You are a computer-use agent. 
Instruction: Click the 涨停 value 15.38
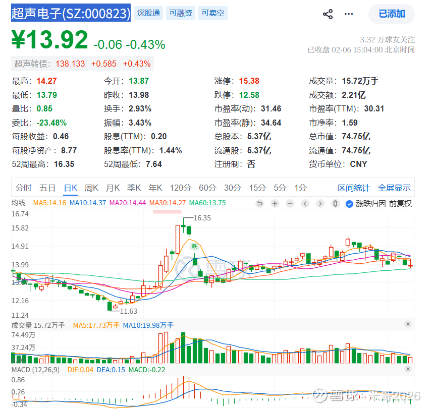[249, 81]
